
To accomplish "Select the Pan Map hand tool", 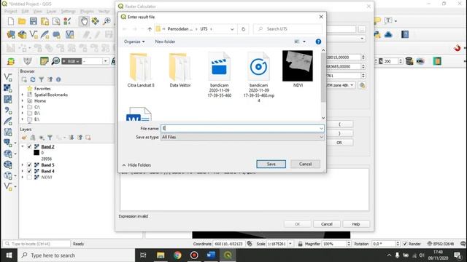I will tap(84, 21).
